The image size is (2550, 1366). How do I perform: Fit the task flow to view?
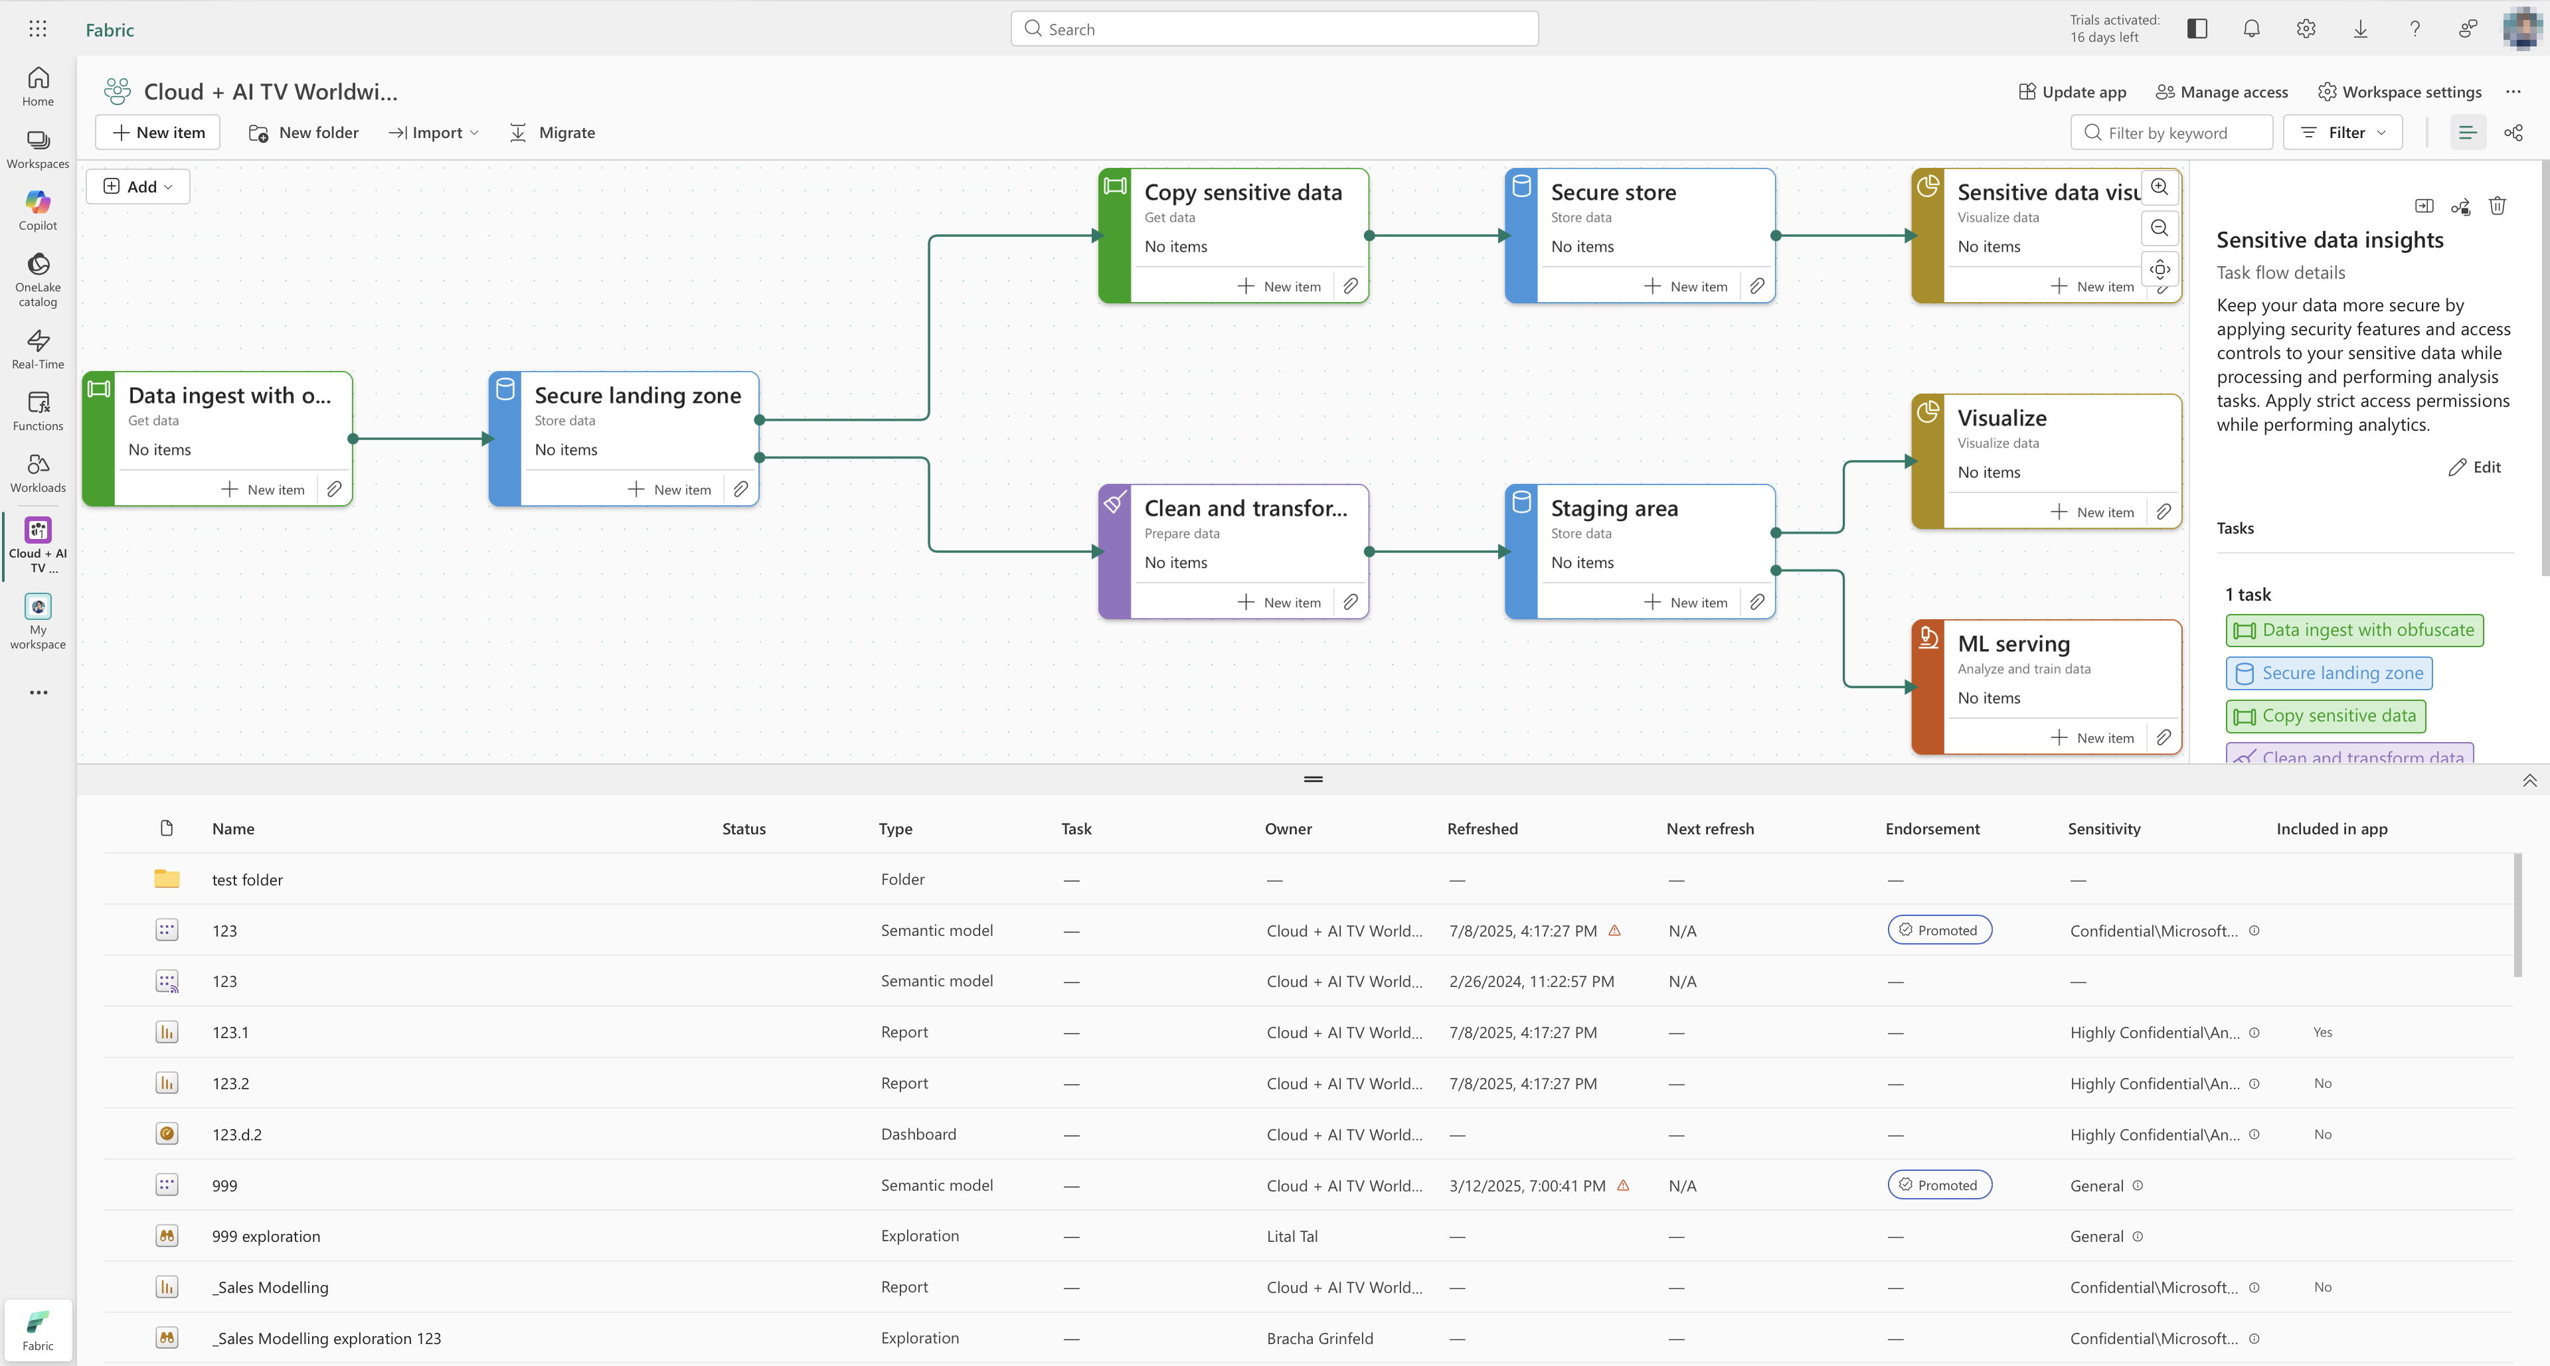pyautogui.click(x=2159, y=269)
